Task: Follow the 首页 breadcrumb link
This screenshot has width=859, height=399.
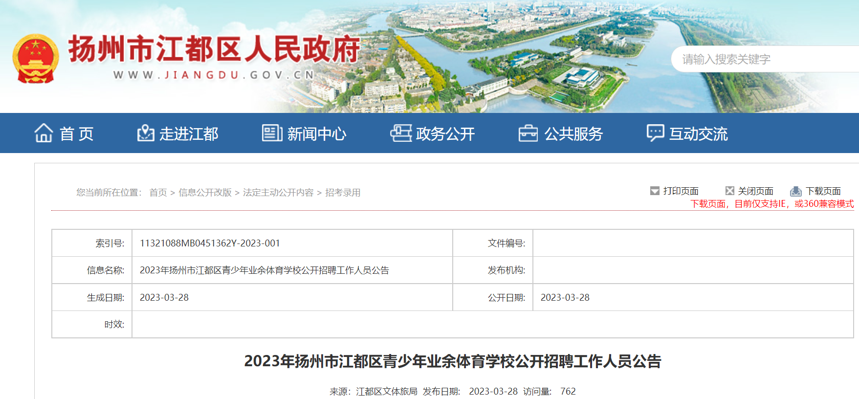Action: tap(158, 193)
